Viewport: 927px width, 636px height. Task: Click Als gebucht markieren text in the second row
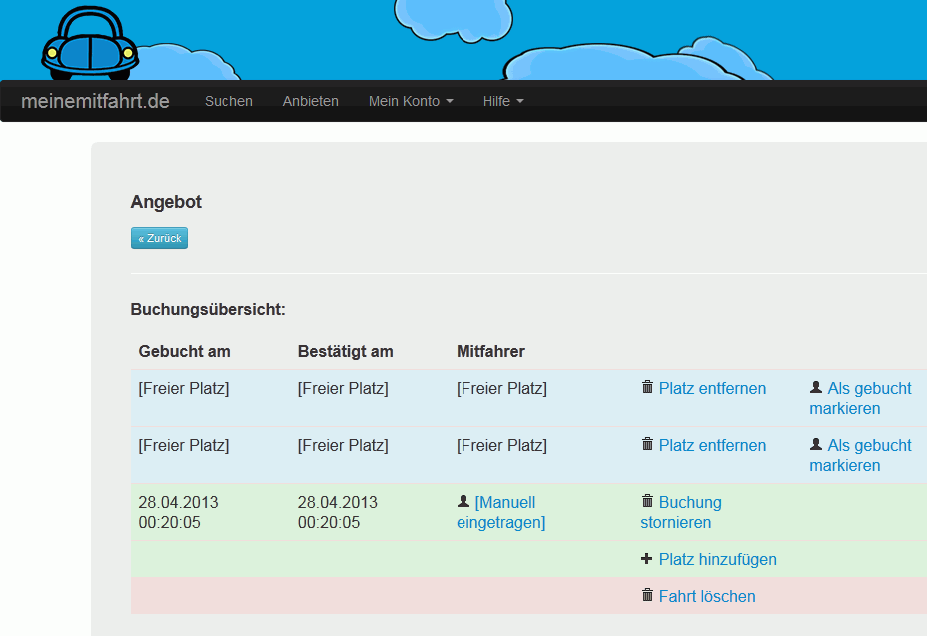pyautogui.click(x=860, y=455)
